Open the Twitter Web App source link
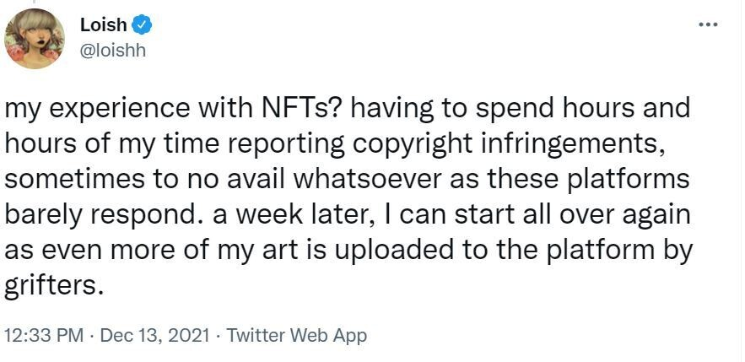745x362 pixels. (296, 335)
